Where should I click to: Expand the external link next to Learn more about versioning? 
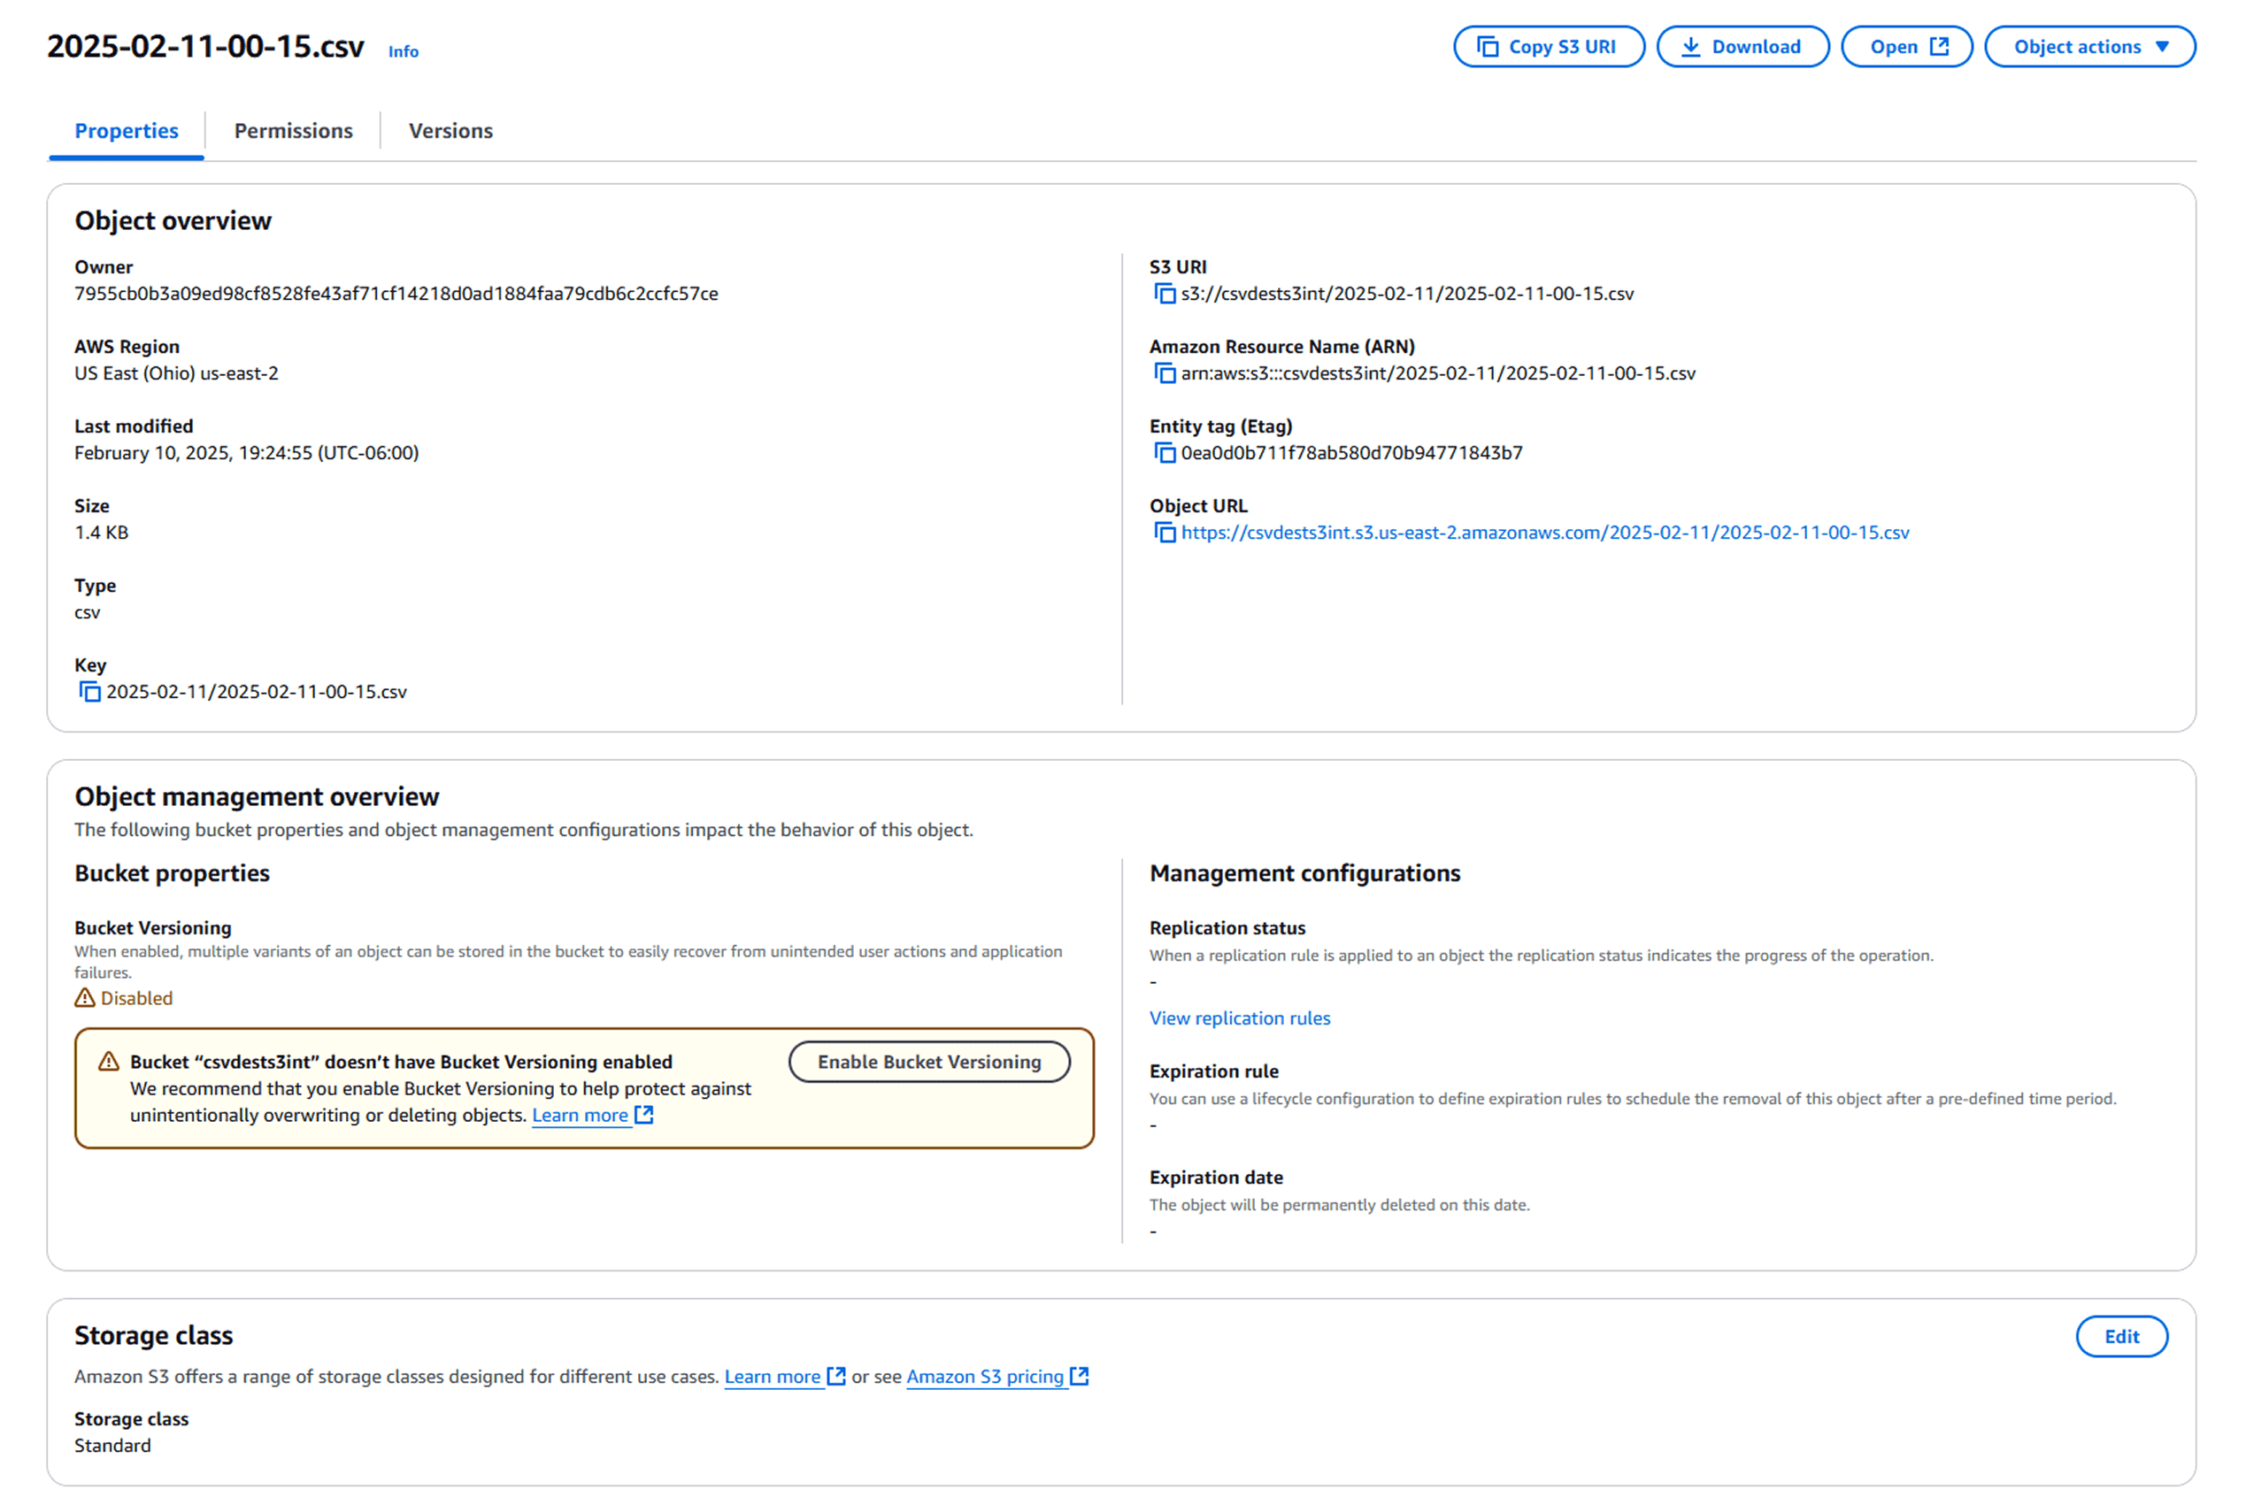[x=644, y=1114]
